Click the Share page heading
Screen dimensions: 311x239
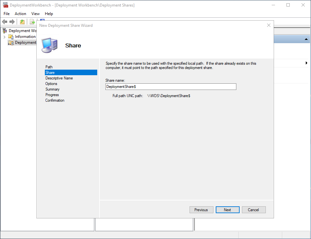(73, 45)
